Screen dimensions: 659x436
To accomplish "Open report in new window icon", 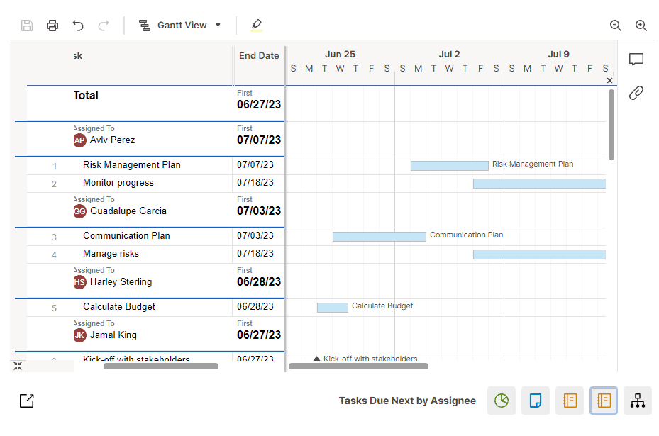I will [x=26, y=401].
